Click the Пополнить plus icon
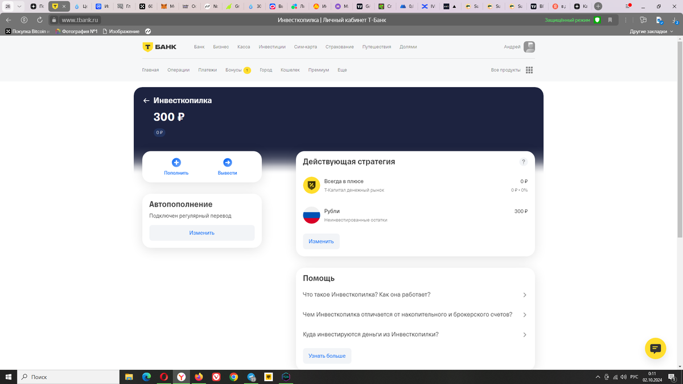The image size is (683, 384). pyautogui.click(x=176, y=162)
